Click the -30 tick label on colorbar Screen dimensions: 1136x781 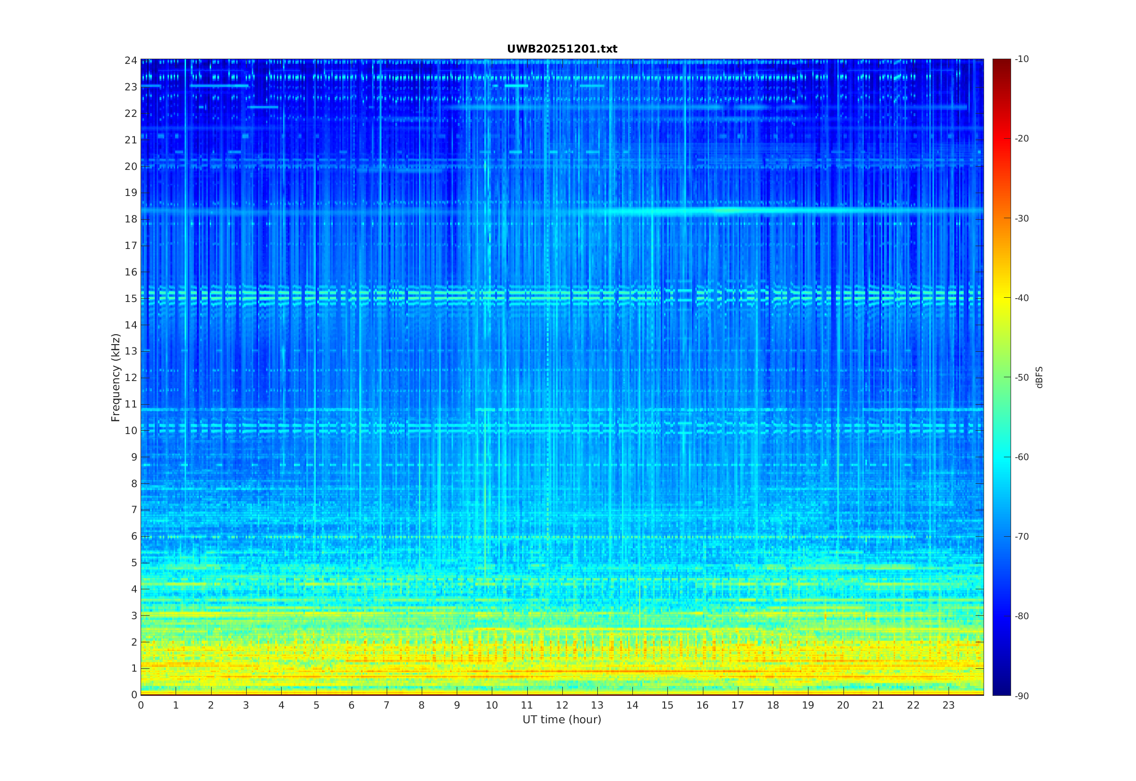click(1021, 218)
